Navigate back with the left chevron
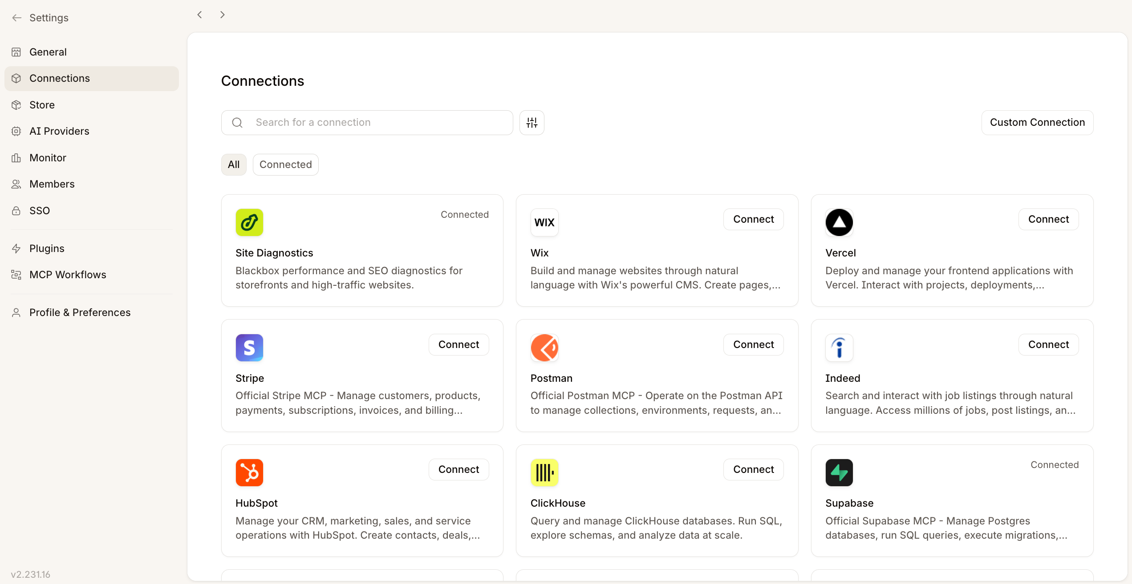1132x584 pixels. point(200,15)
